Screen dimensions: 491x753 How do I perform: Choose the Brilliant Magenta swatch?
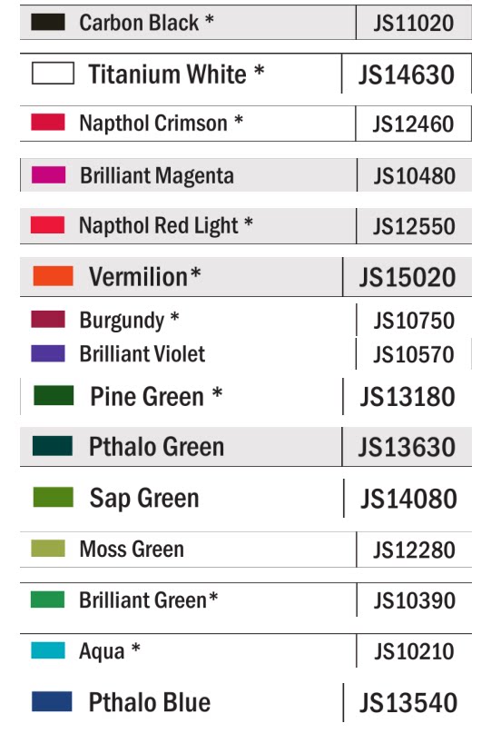pyautogui.click(x=48, y=174)
